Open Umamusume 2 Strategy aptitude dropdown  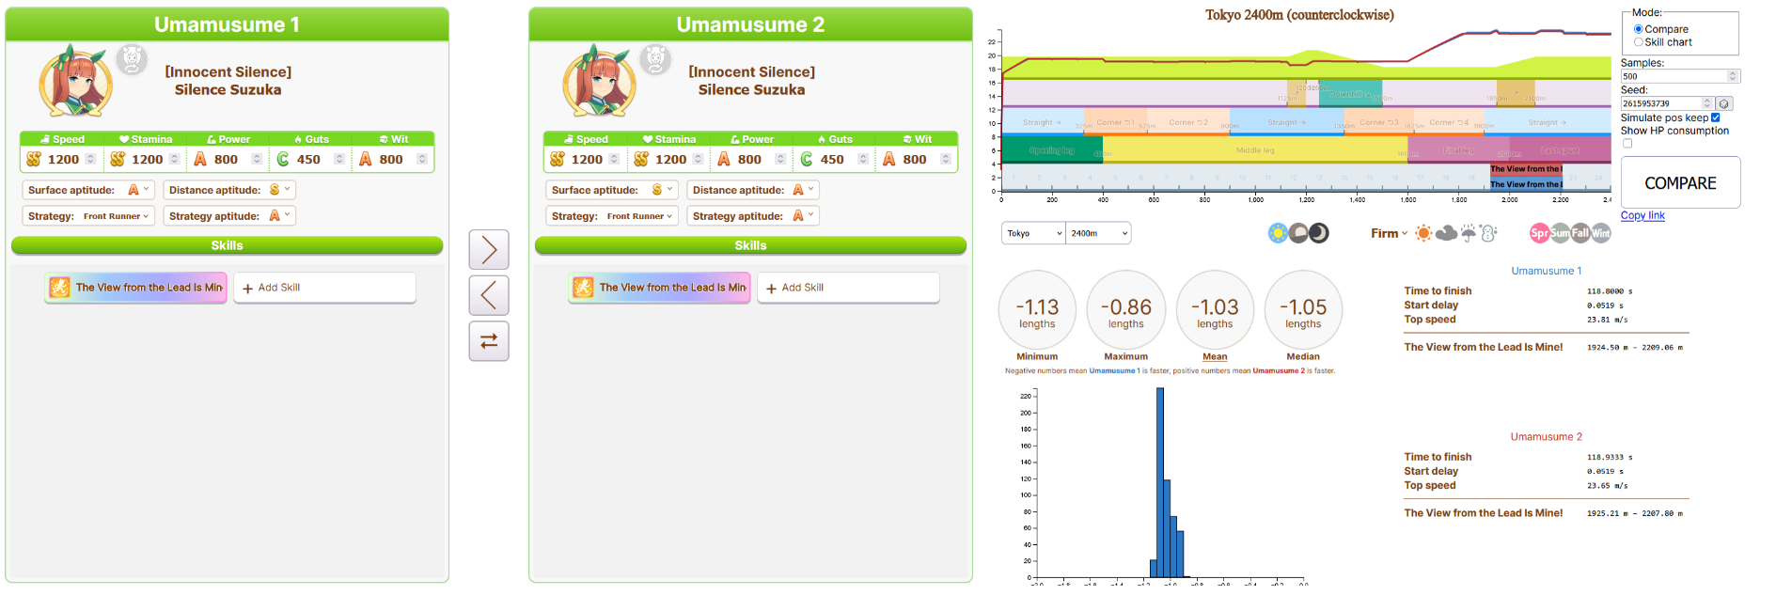click(753, 216)
